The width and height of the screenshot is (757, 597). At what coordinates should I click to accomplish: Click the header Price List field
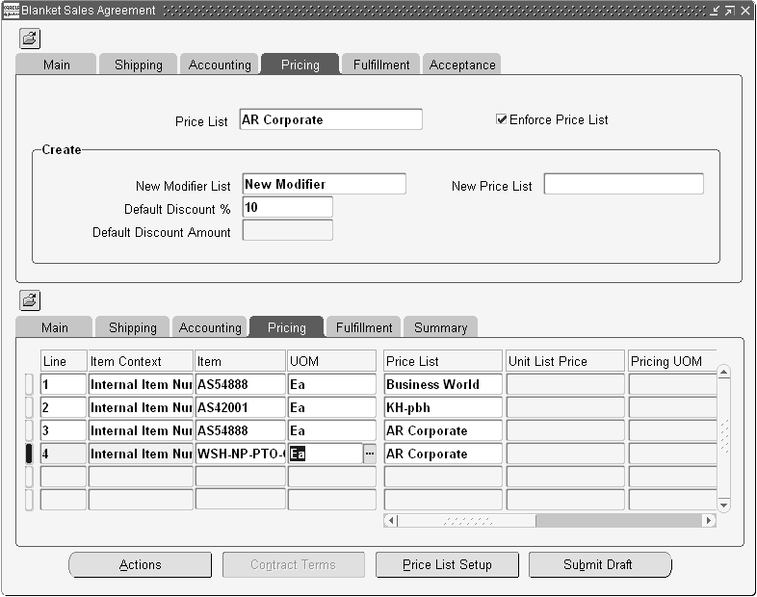(330, 119)
